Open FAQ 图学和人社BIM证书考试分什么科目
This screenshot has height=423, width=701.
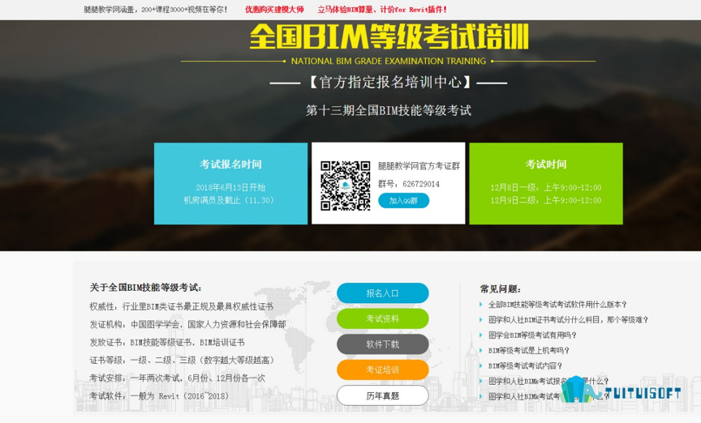pyautogui.click(x=568, y=320)
